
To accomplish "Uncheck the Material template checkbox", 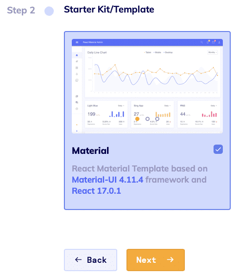I will (218, 149).
